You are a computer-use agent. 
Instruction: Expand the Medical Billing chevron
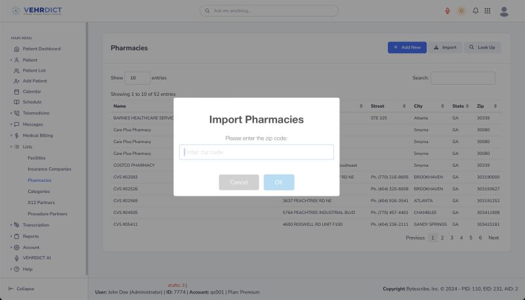point(11,136)
